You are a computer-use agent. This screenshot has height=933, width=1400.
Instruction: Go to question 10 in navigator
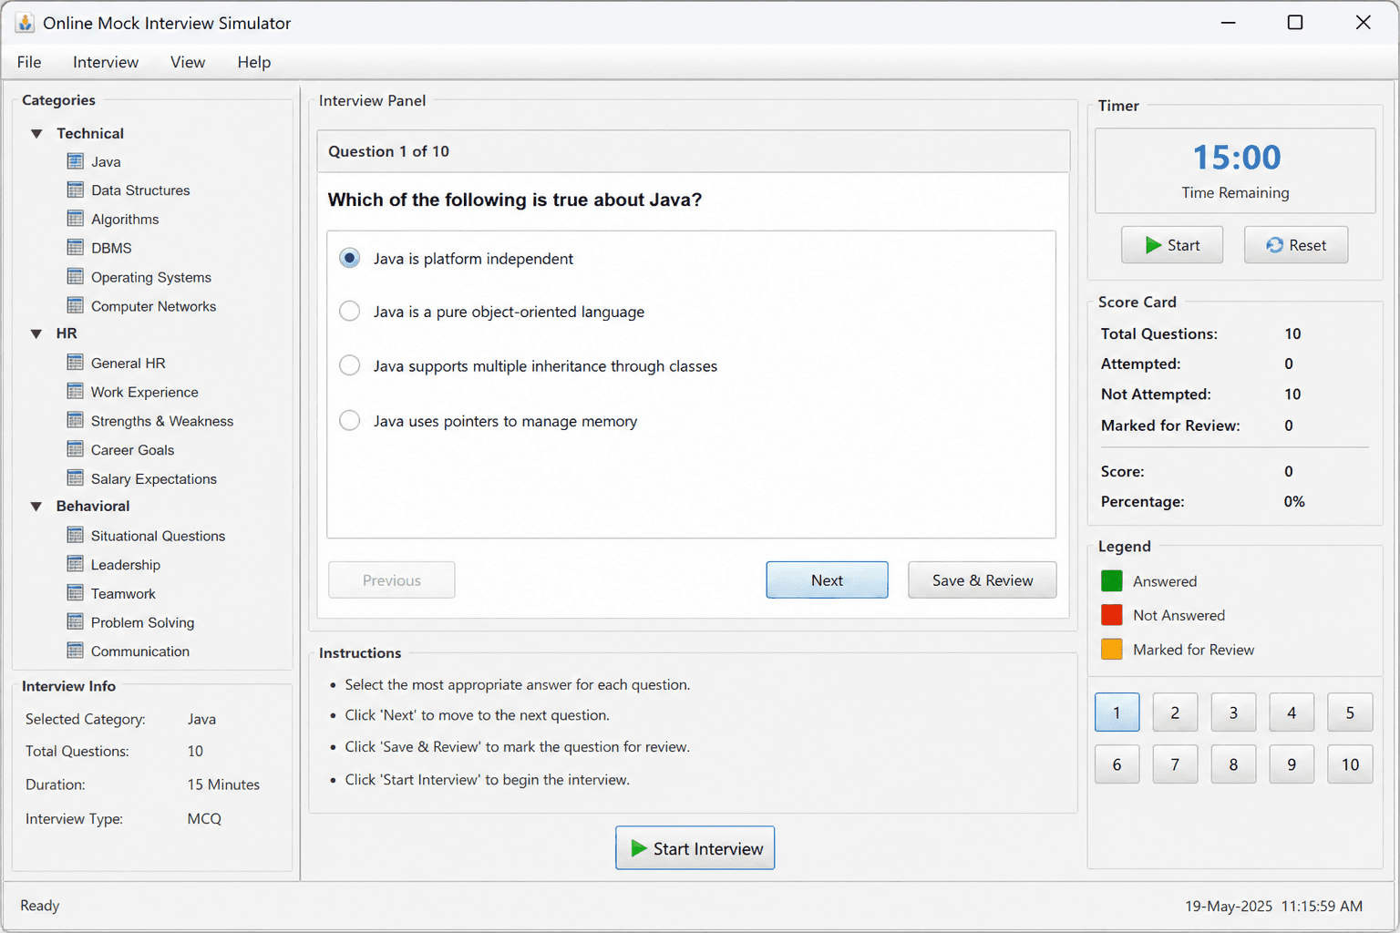click(x=1351, y=764)
